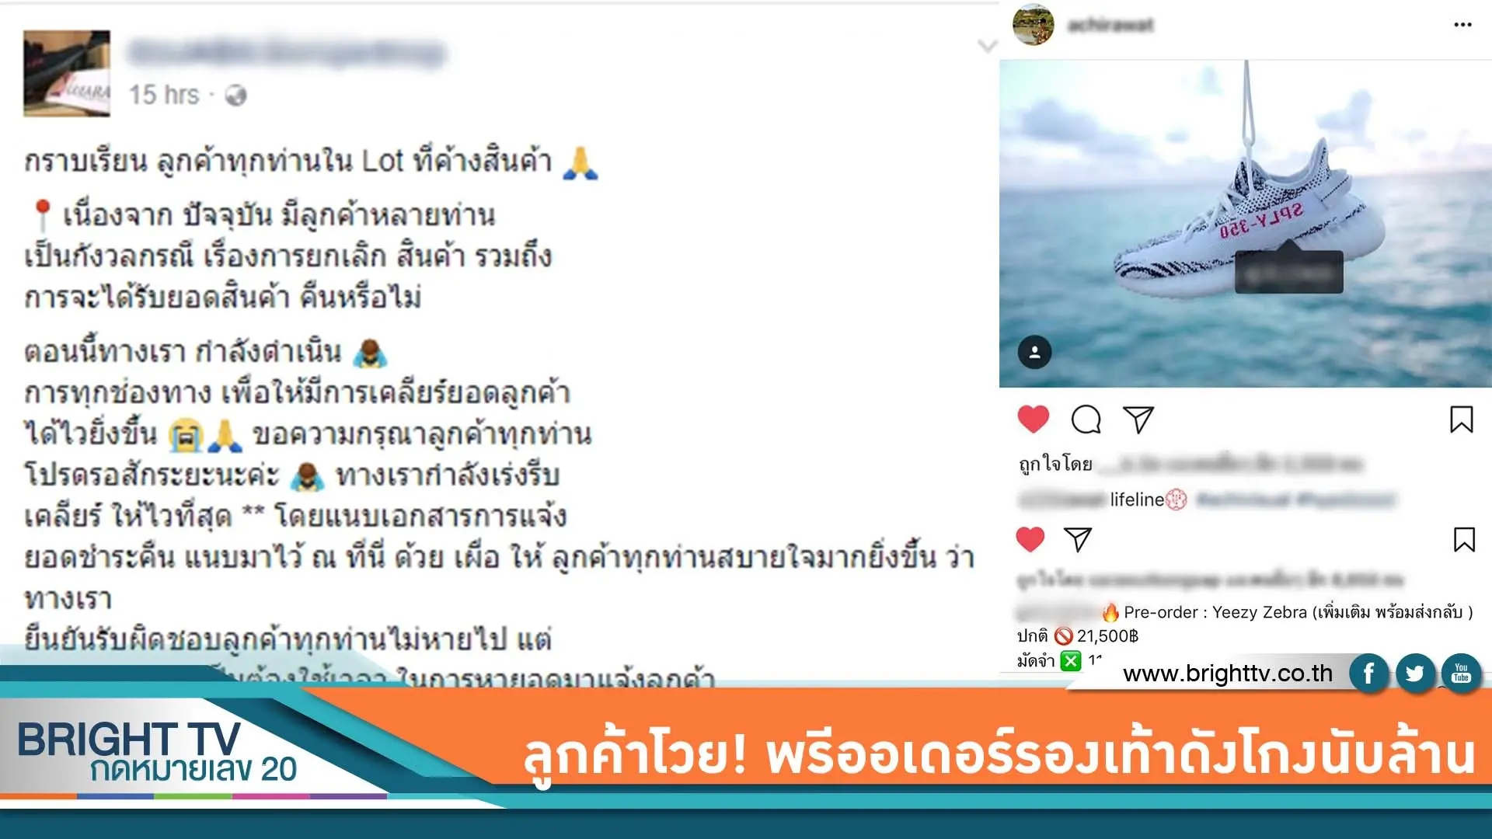1492x839 pixels.
Task: Open Bright TV Twitter icon
Action: [1414, 674]
